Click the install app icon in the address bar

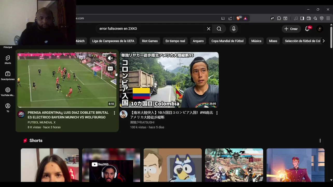[x=223, y=18]
